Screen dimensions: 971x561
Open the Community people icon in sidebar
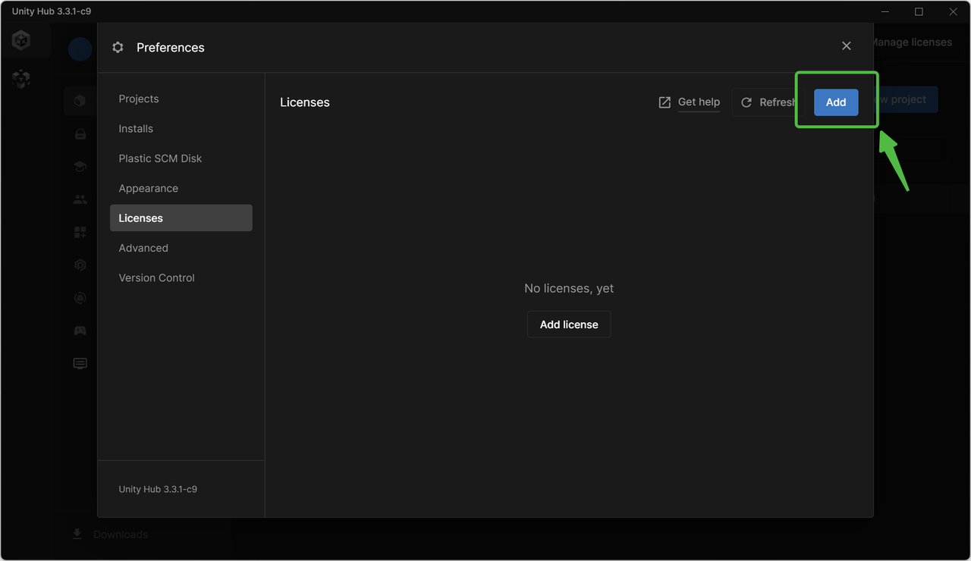click(x=80, y=200)
